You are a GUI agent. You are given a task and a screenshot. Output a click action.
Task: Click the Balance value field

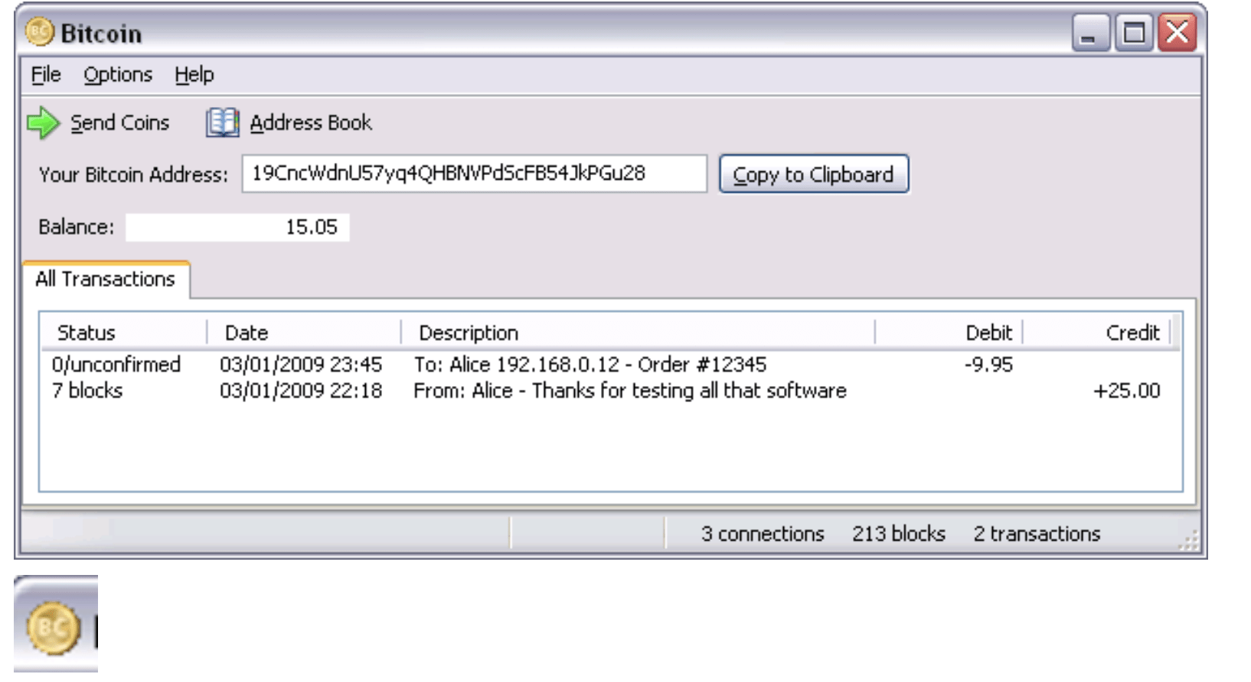click(237, 227)
